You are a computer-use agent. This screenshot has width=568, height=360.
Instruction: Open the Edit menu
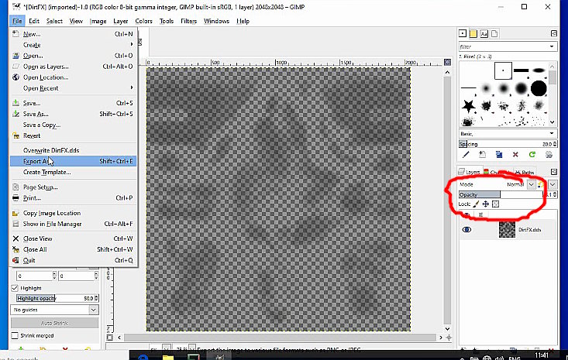point(34,21)
